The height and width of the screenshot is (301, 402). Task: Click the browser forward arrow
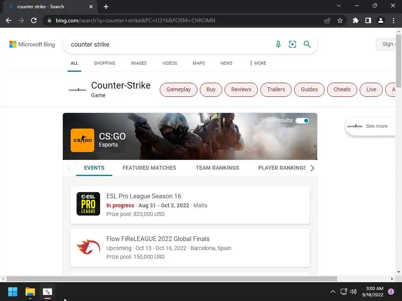pyautogui.click(x=21, y=20)
